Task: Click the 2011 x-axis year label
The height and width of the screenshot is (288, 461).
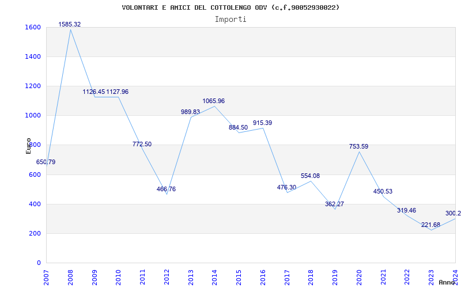Action: [x=142, y=277]
